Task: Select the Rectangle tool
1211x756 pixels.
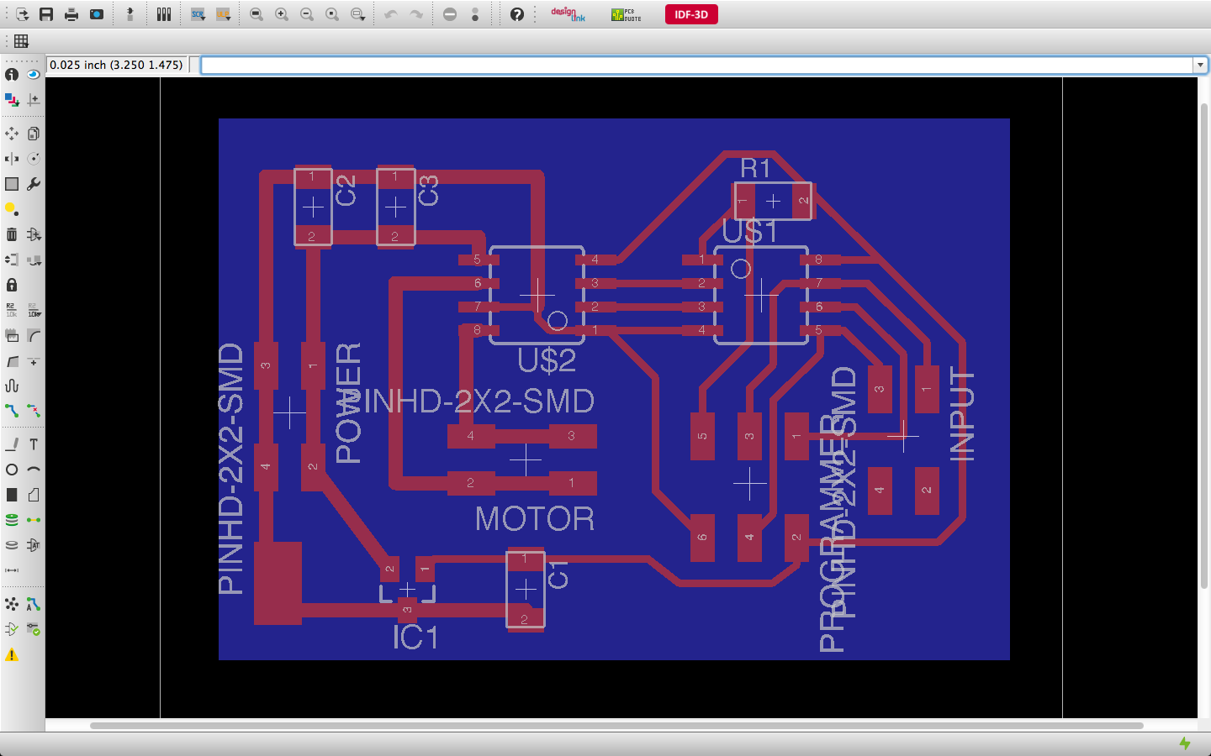Action: coord(12,495)
